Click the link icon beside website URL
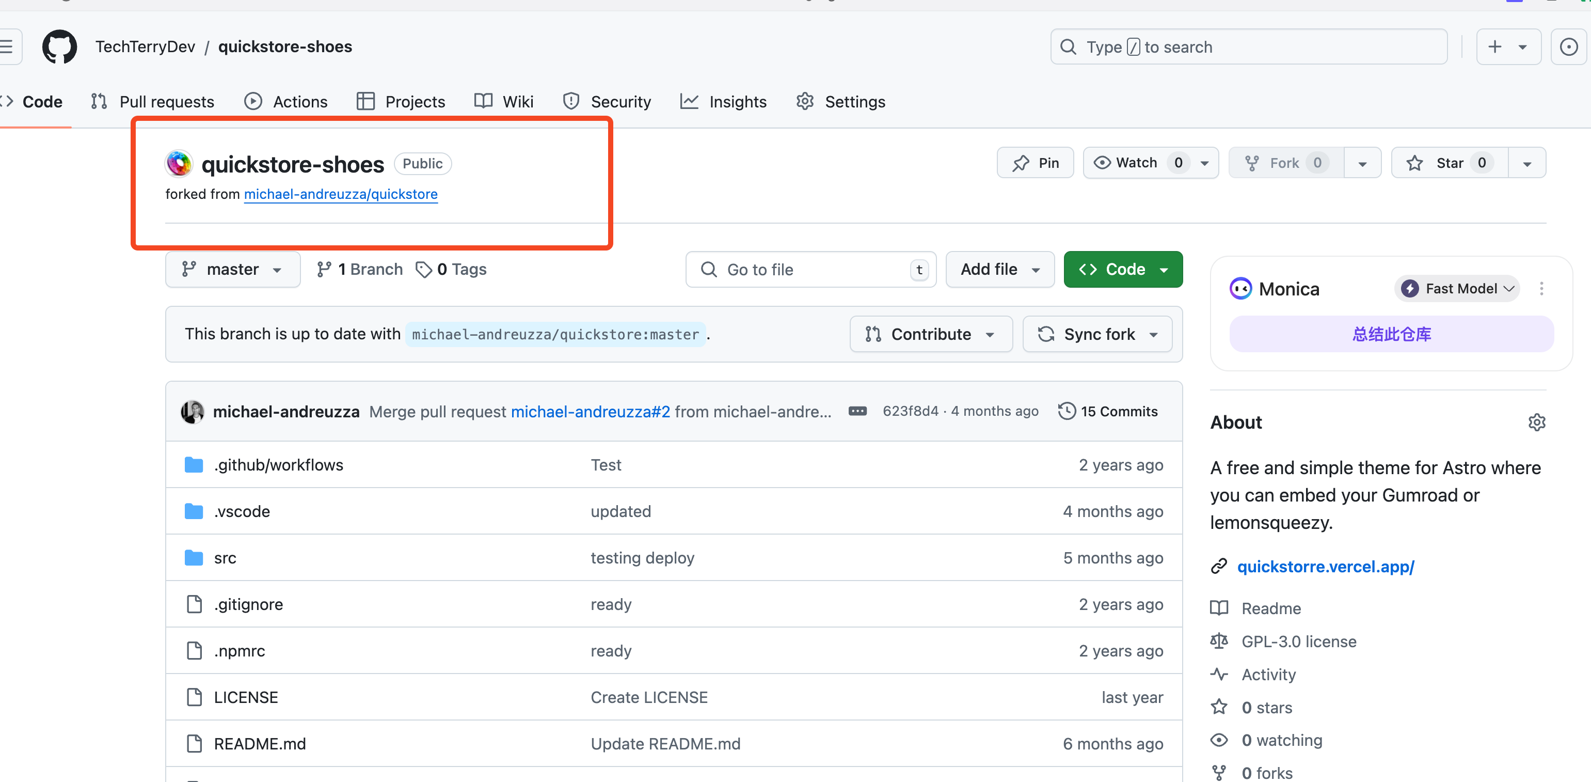This screenshot has height=782, width=1591. pyautogui.click(x=1219, y=566)
